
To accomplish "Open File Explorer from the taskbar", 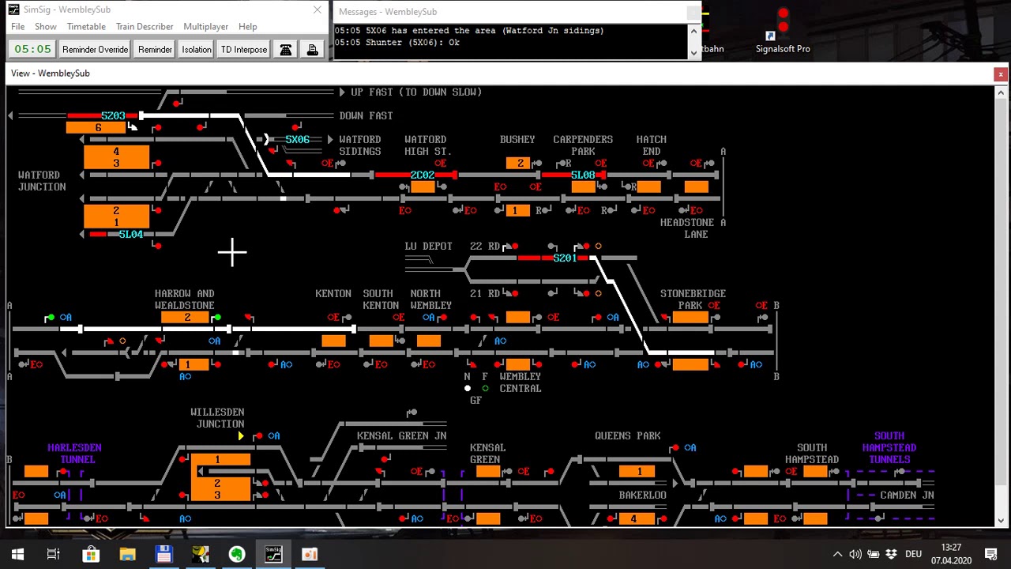I will tap(127, 554).
